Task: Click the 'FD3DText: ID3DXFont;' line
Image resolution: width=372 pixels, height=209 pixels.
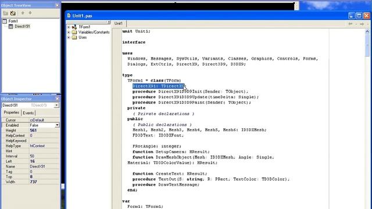Action: 158,135
